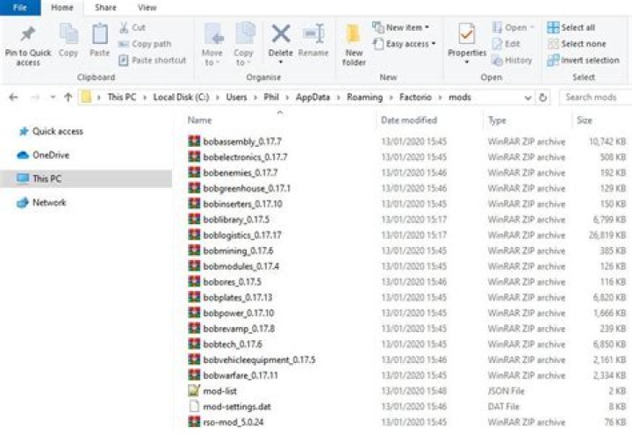Click Factorio in the address path

(415, 98)
